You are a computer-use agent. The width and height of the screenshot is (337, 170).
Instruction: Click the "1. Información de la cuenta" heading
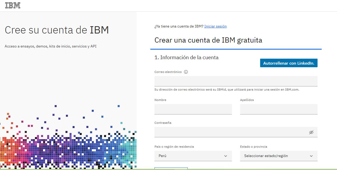point(186,57)
